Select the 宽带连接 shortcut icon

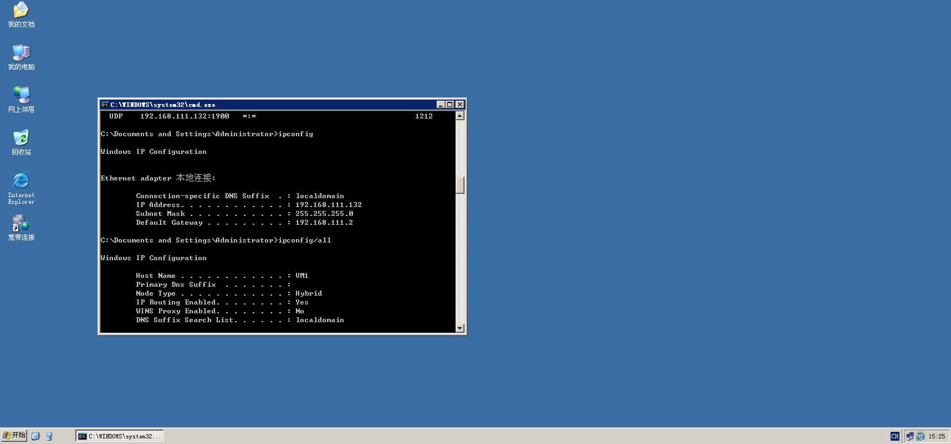21,228
